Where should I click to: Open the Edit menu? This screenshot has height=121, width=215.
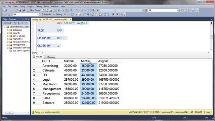pyautogui.click(x=9, y=6)
